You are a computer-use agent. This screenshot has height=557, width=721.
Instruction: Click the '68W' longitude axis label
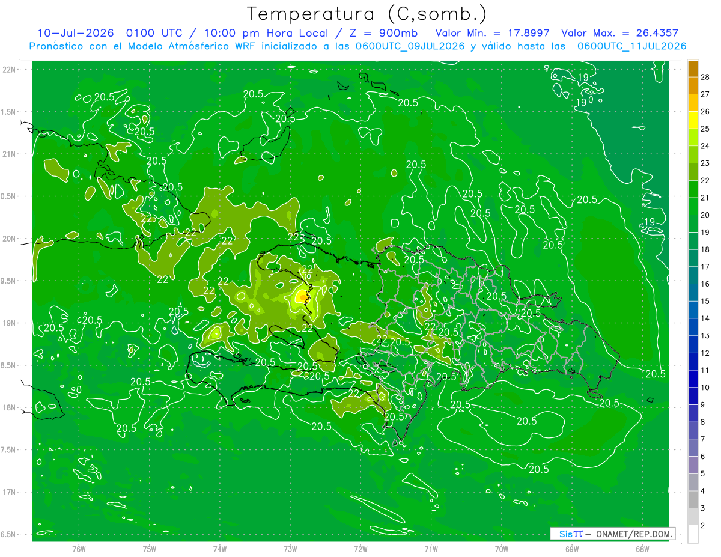pyautogui.click(x=642, y=549)
